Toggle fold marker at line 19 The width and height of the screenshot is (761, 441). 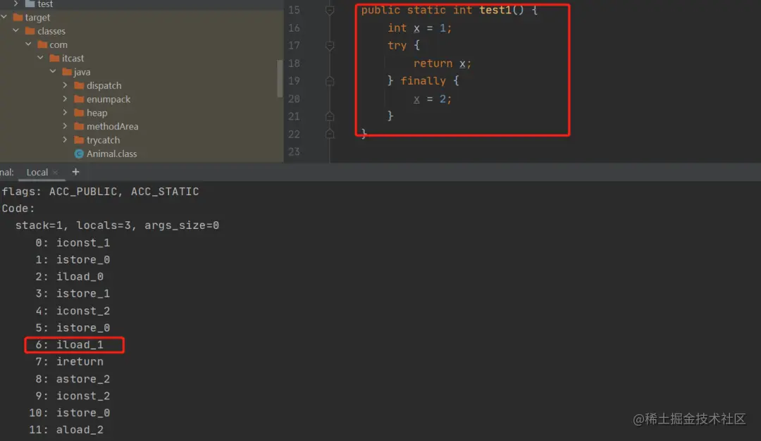tap(330, 81)
